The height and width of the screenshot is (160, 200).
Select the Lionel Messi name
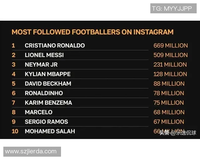(x=44, y=55)
